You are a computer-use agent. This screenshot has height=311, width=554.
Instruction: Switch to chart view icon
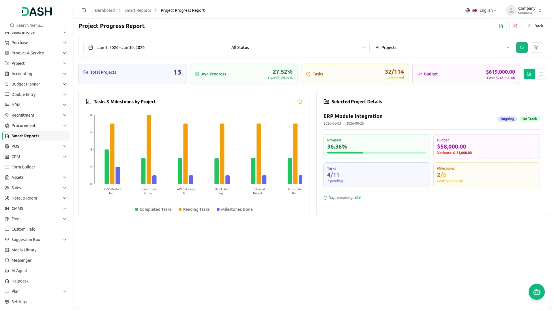[x=529, y=74]
